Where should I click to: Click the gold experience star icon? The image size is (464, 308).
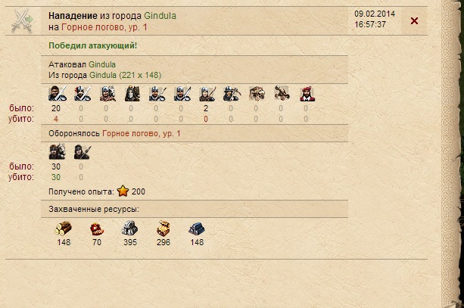click(x=123, y=191)
